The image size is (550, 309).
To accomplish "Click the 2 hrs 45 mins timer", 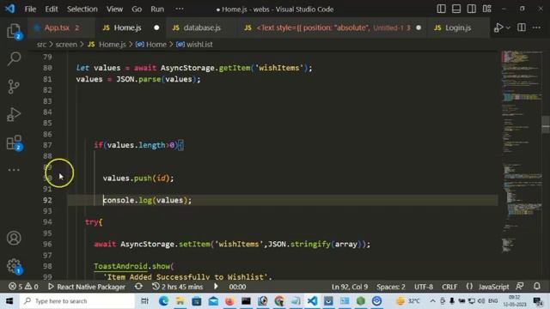I will tap(178, 287).
